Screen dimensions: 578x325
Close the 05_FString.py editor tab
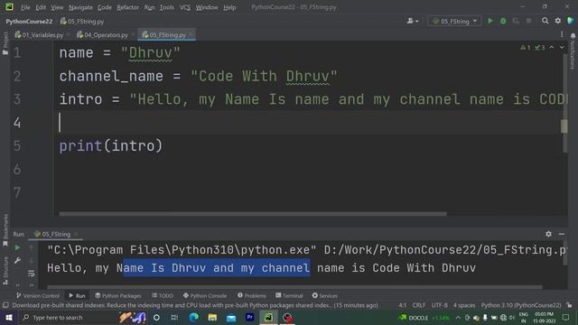tap(191, 35)
